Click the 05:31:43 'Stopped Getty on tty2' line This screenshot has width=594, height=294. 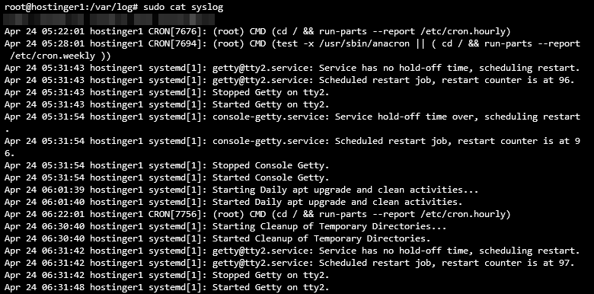click(x=167, y=92)
